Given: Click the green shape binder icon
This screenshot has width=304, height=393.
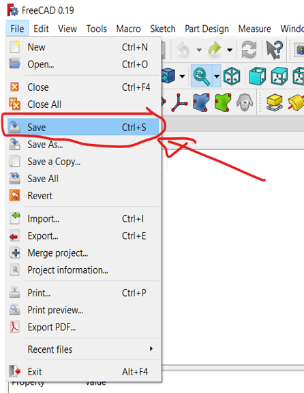Looking at the screenshot, I should tap(223, 102).
